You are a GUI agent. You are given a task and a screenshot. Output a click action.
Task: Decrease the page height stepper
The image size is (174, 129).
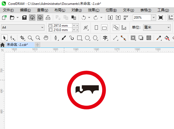point(74,30)
